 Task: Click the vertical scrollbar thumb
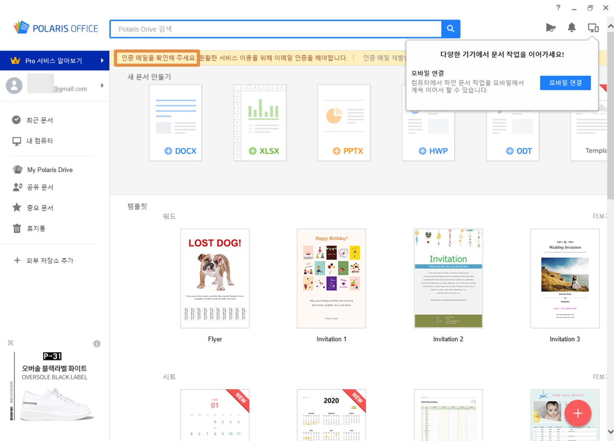[x=611, y=116]
